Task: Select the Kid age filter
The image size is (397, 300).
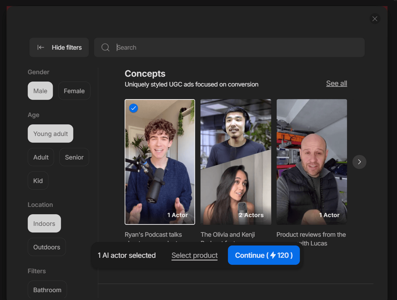Action: pyautogui.click(x=38, y=181)
